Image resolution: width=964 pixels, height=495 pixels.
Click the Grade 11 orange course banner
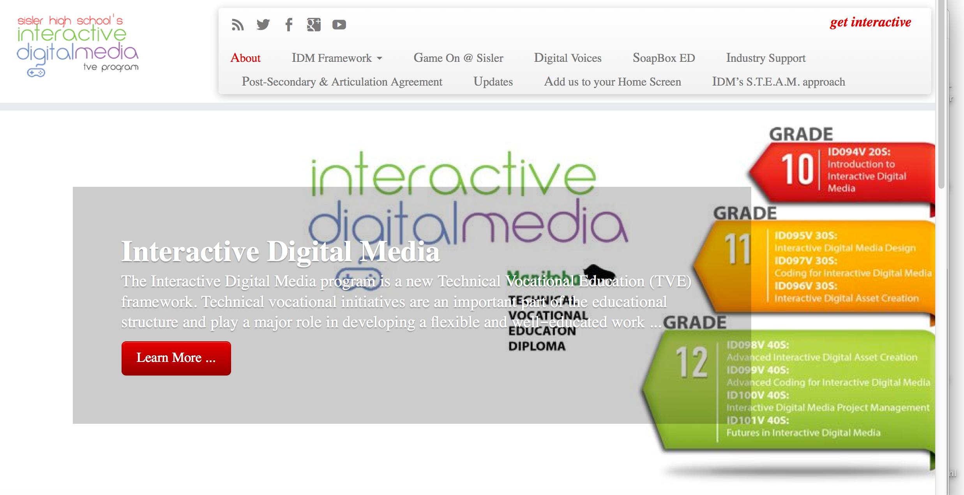pyautogui.click(x=814, y=267)
